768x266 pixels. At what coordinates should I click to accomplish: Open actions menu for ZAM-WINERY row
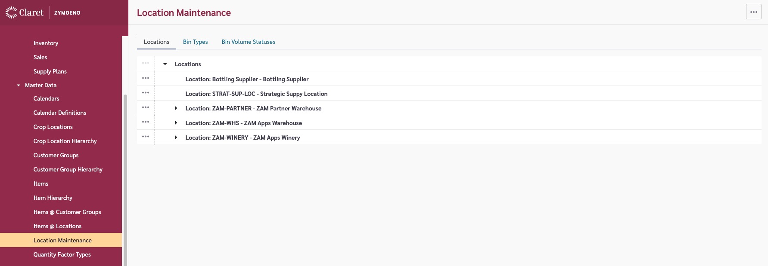pos(146,137)
